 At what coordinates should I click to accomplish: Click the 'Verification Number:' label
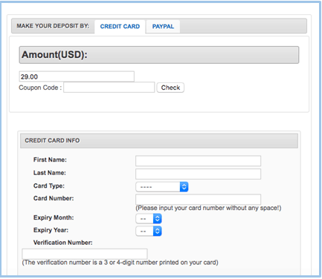tap(63, 243)
